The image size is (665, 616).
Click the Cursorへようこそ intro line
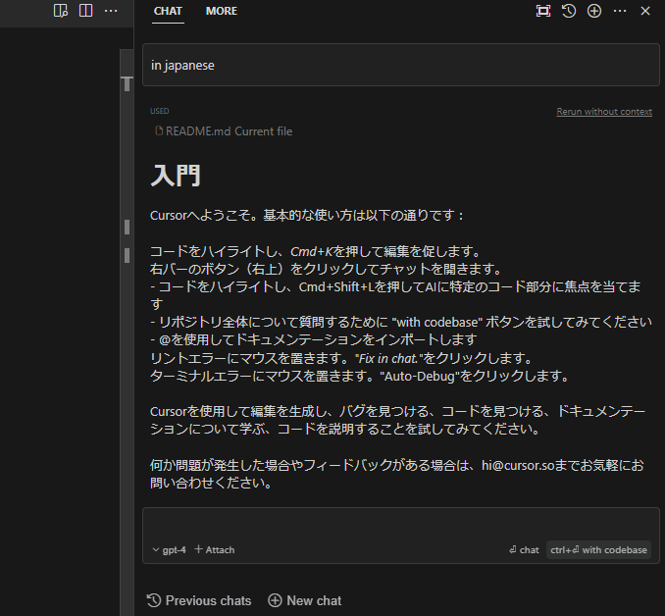click(307, 216)
